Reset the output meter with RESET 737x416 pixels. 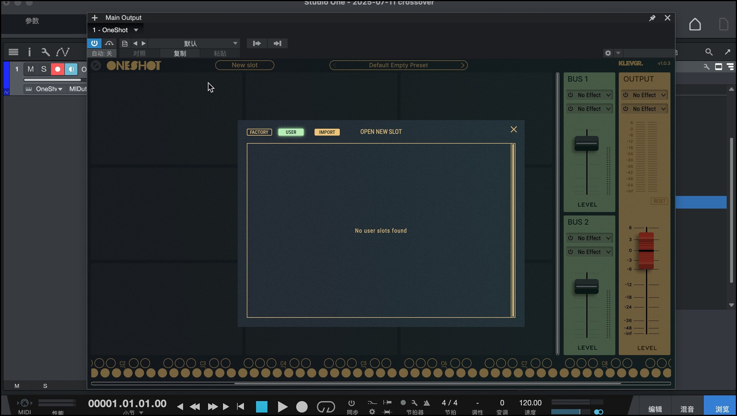[x=659, y=201]
